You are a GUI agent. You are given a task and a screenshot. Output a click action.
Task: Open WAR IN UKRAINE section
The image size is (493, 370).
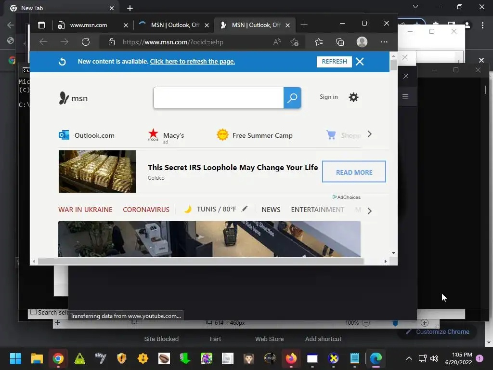[85, 210]
